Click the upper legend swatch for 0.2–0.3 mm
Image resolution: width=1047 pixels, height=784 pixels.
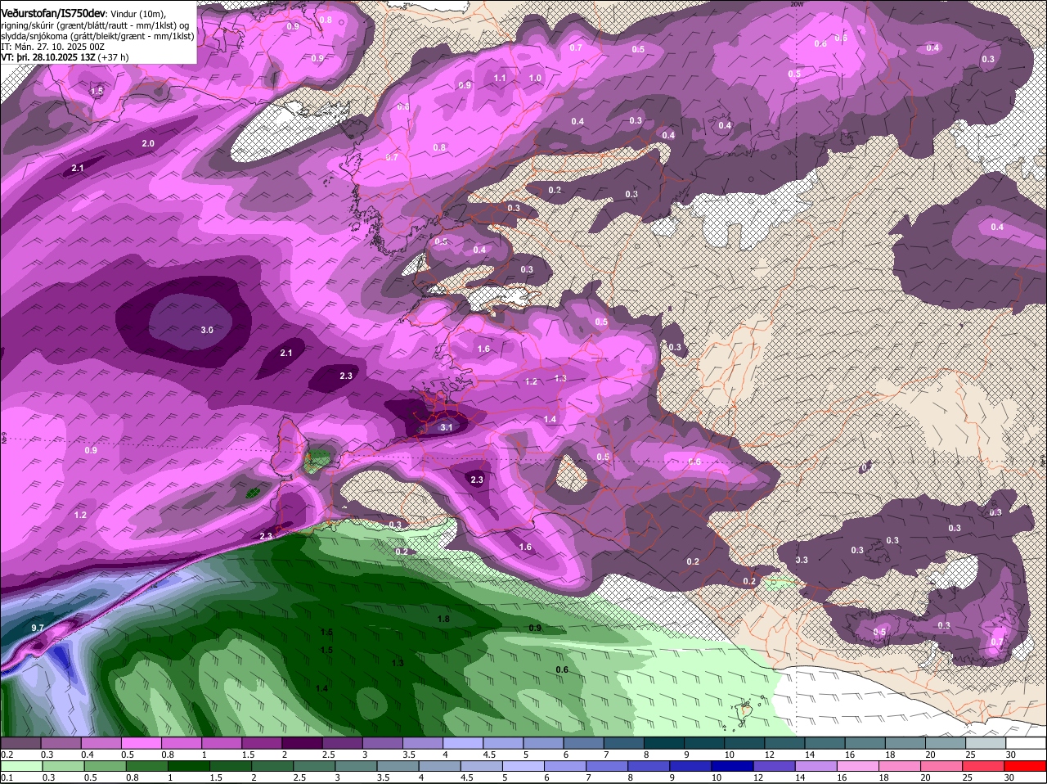21,743
